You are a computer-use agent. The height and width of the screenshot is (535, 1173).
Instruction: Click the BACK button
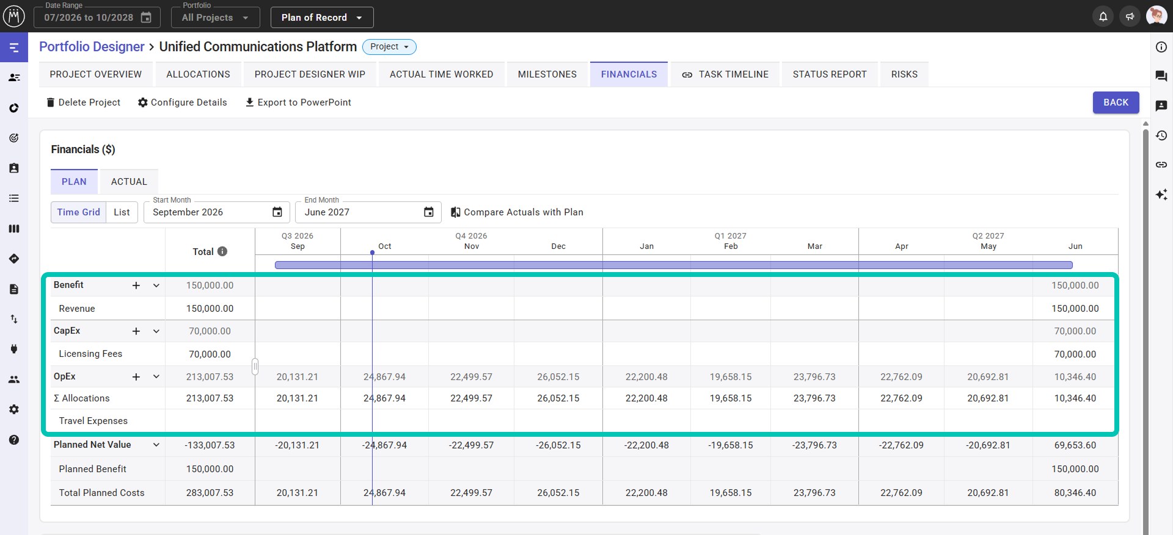1116,102
